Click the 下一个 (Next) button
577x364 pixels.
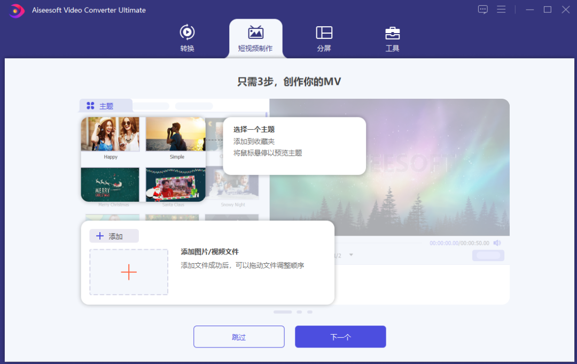tap(340, 336)
